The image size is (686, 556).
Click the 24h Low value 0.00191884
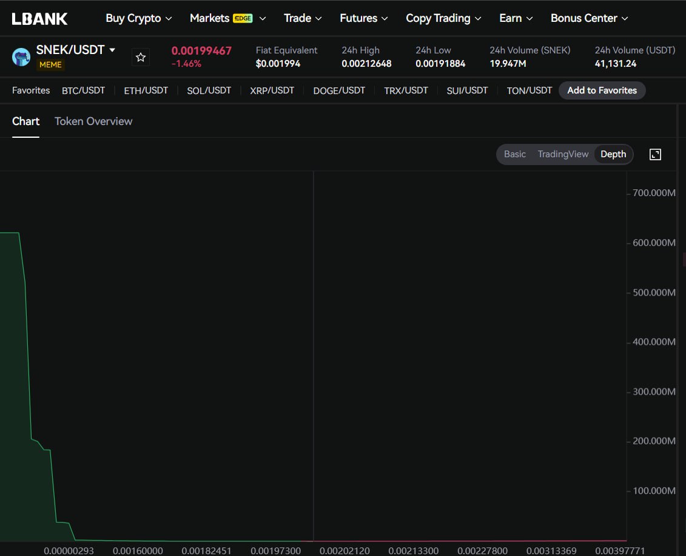pos(440,64)
